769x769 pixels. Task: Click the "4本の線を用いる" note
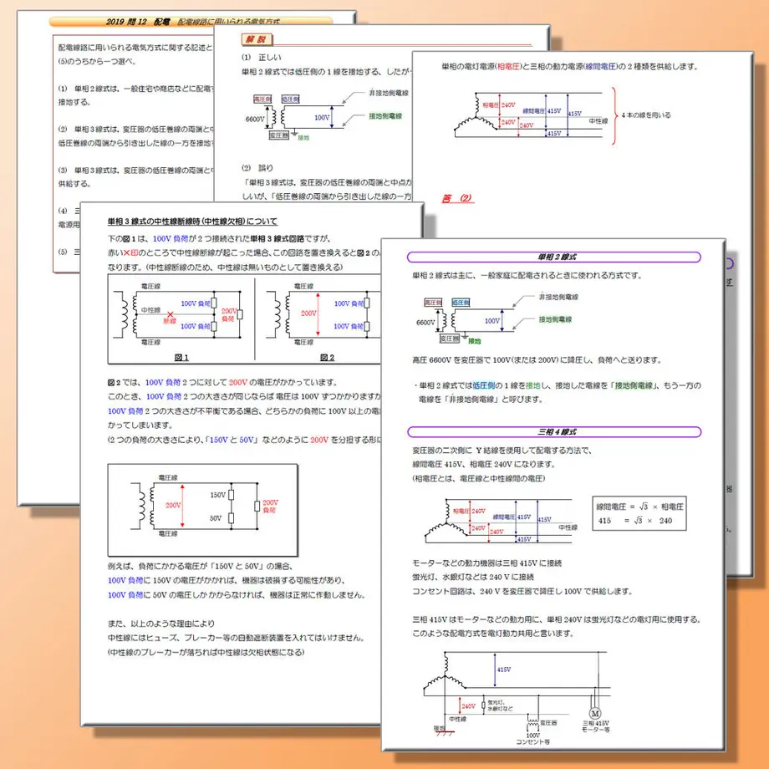tap(646, 115)
